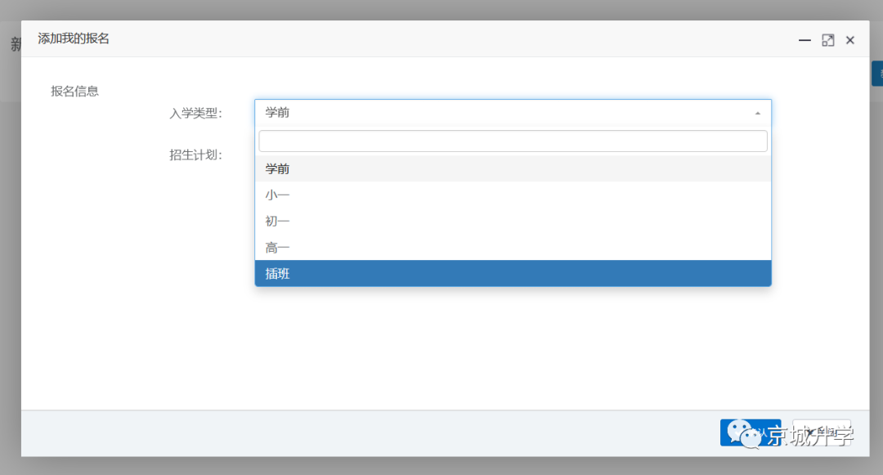Click the 报名信息 section heading

click(x=74, y=92)
